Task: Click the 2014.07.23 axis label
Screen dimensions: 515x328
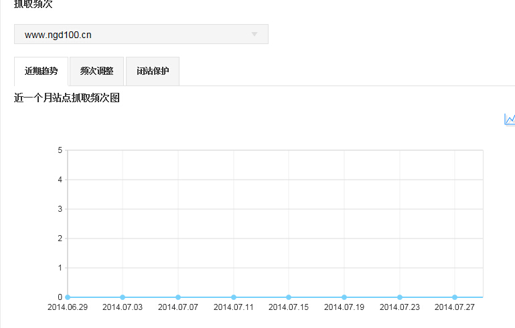Action: pyautogui.click(x=400, y=307)
